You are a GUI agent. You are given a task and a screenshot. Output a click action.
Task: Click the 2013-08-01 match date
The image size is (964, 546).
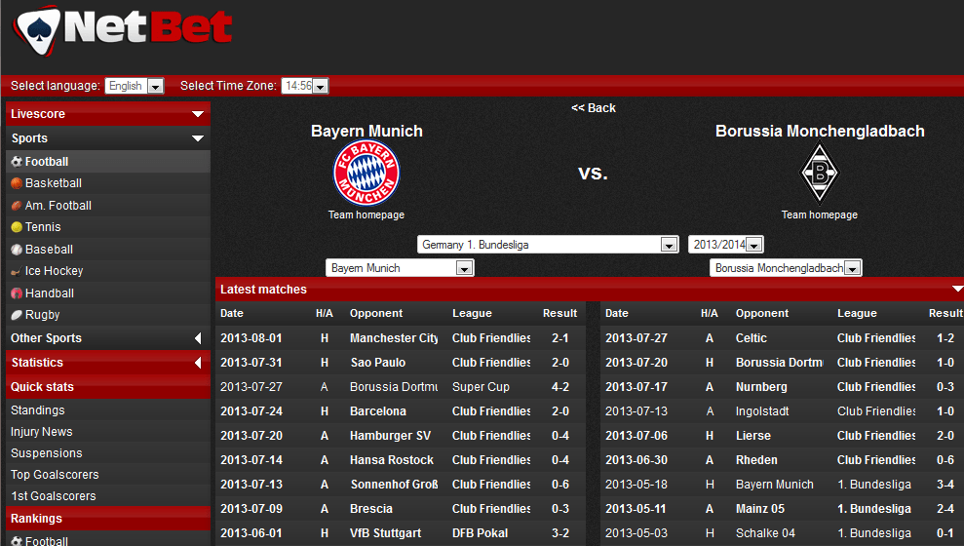251,338
